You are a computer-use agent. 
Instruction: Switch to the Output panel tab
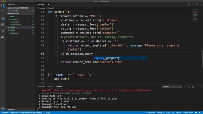click(x=50, y=87)
